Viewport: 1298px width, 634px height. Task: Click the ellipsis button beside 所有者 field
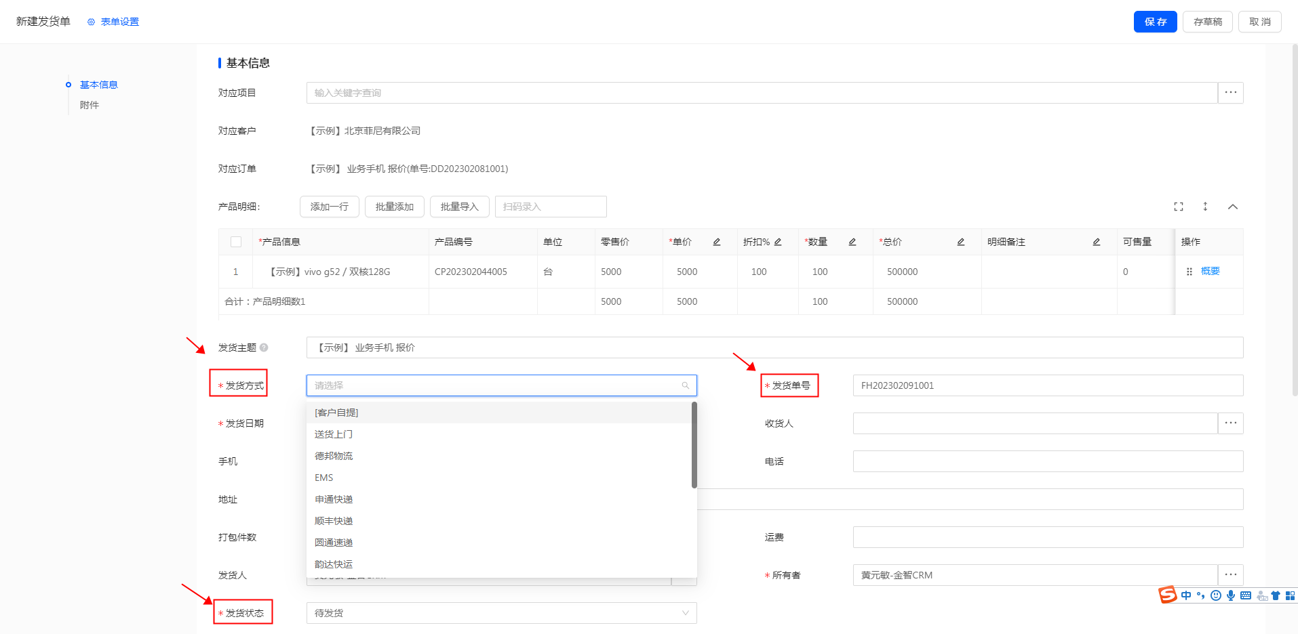(x=1230, y=575)
